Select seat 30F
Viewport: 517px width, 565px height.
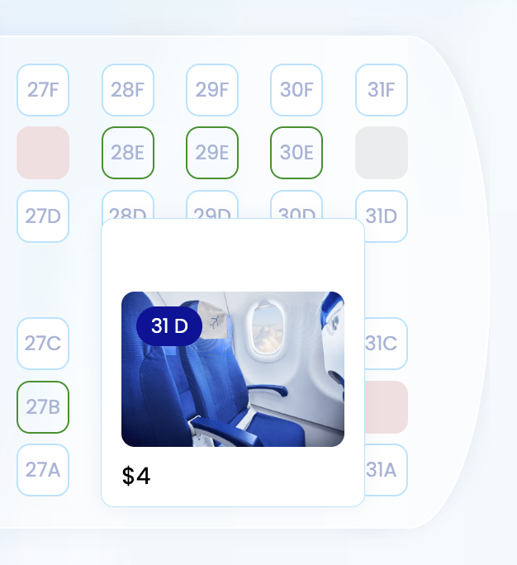(296, 90)
